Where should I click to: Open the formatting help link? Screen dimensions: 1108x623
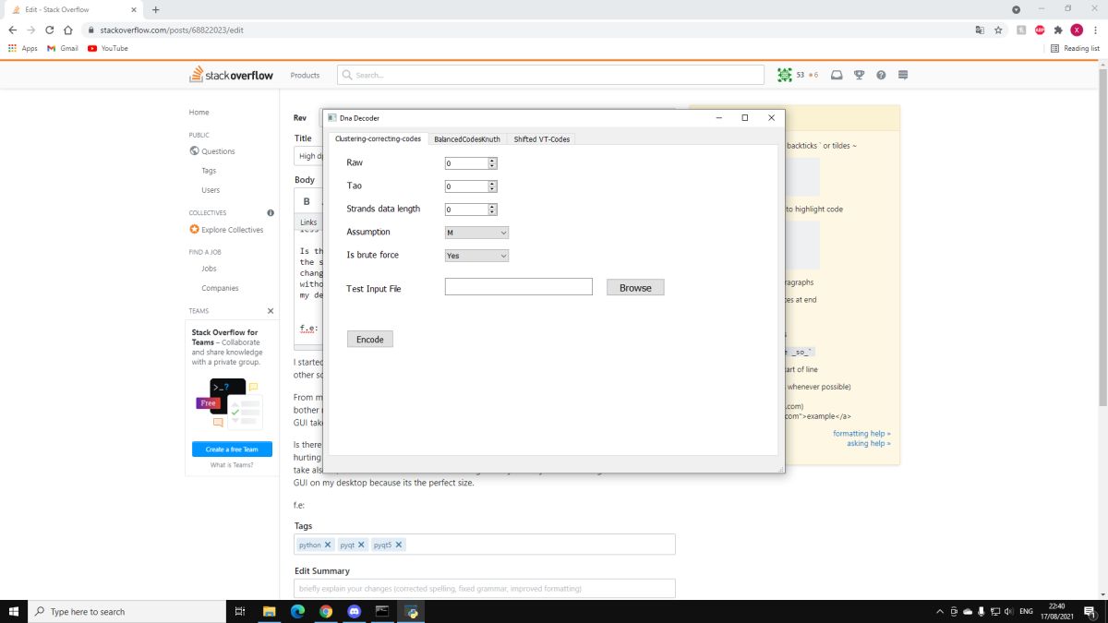pos(861,433)
